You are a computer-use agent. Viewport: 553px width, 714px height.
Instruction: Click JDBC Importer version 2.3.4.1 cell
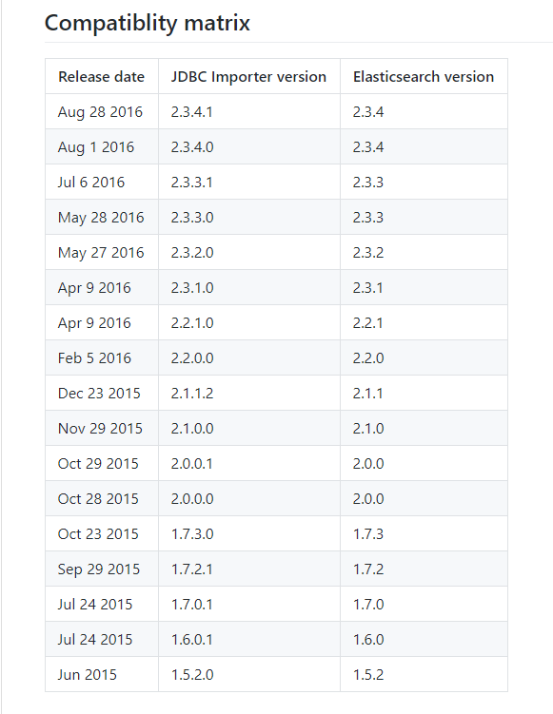pos(249,111)
